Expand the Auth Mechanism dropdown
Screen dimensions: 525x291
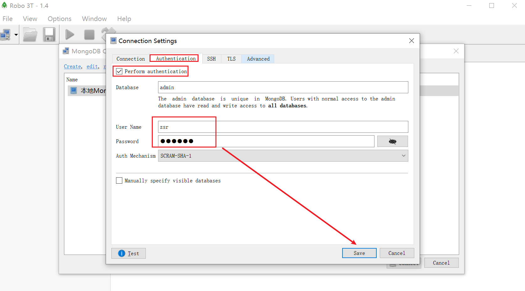point(283,156)
